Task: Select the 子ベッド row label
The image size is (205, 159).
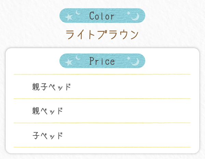Action: [x=47, y=135]
